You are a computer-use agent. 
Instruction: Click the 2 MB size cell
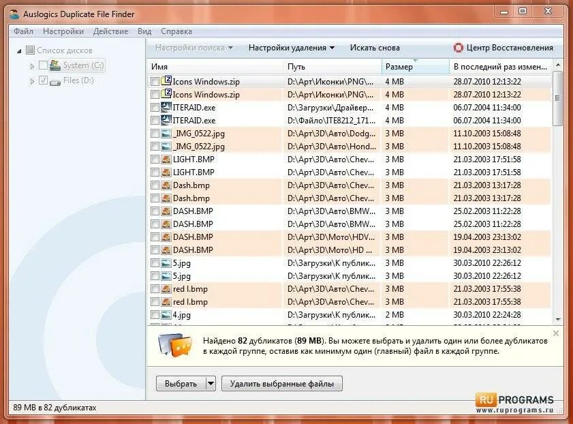click(x=394, y=315)
